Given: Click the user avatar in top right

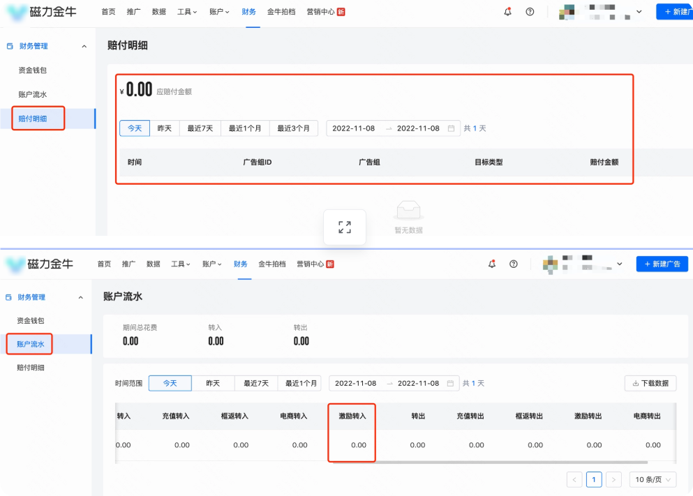Looking at the screenshot, I should pyautogui.click(x=567, y=12).
